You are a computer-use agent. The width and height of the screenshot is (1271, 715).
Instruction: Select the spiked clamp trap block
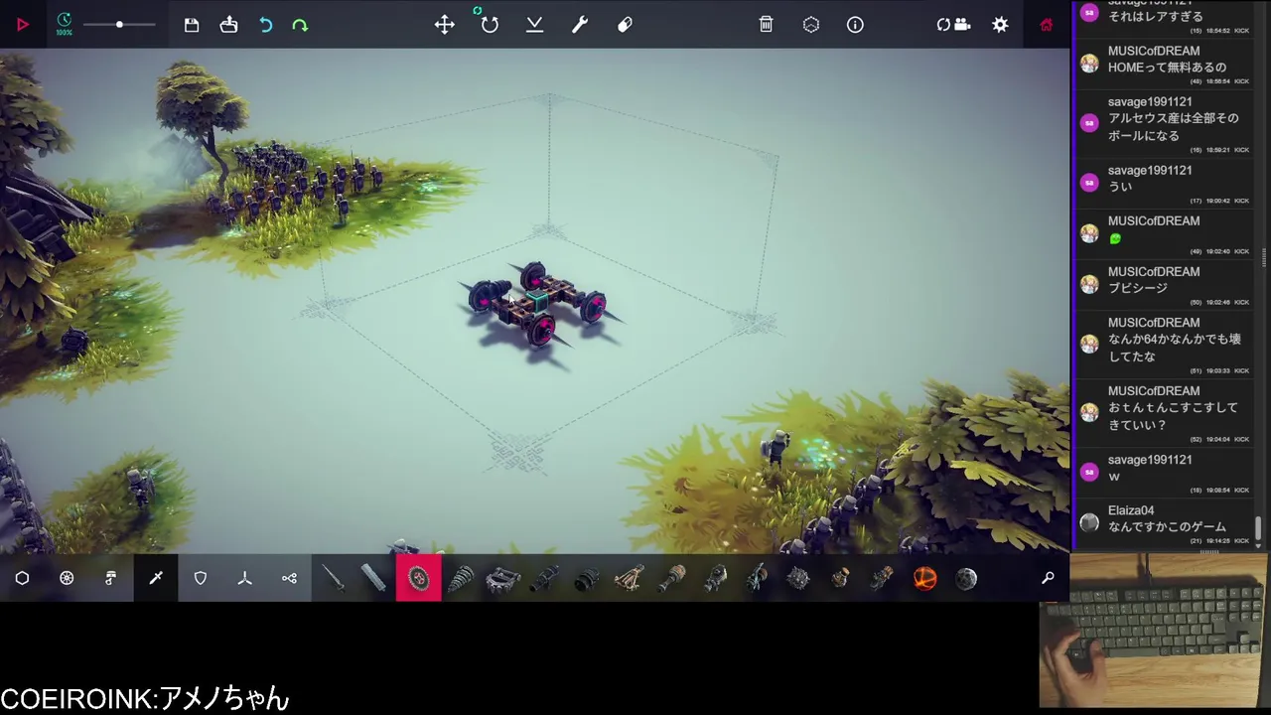tap(502, 578)
